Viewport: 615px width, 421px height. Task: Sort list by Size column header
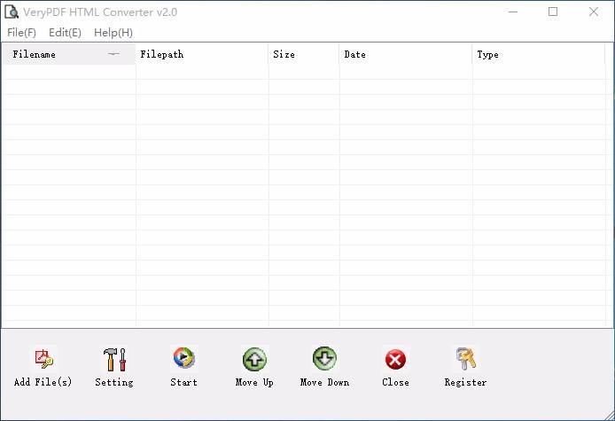tap(304, 54)
